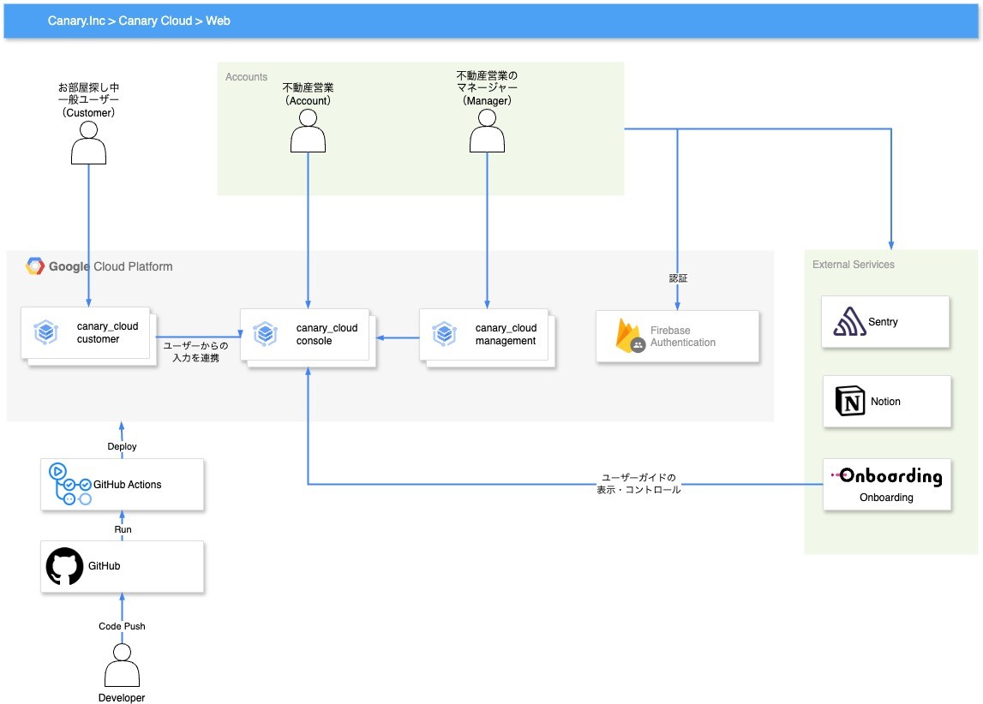Click the Onboarding service box
The width and height of the screenshot is (983, 704).
click(886, 485)
